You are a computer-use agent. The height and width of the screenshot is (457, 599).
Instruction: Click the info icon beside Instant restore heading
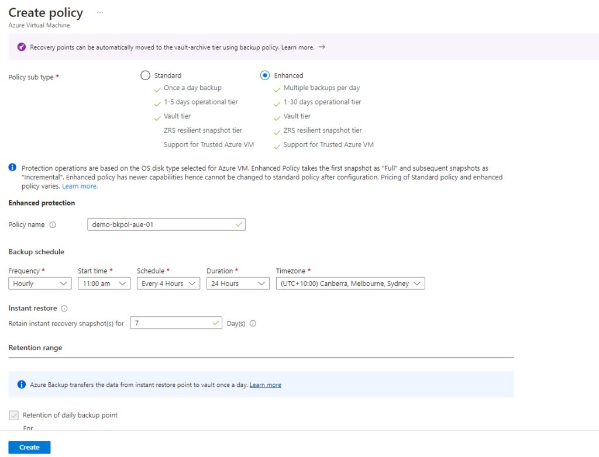point(64,308)
